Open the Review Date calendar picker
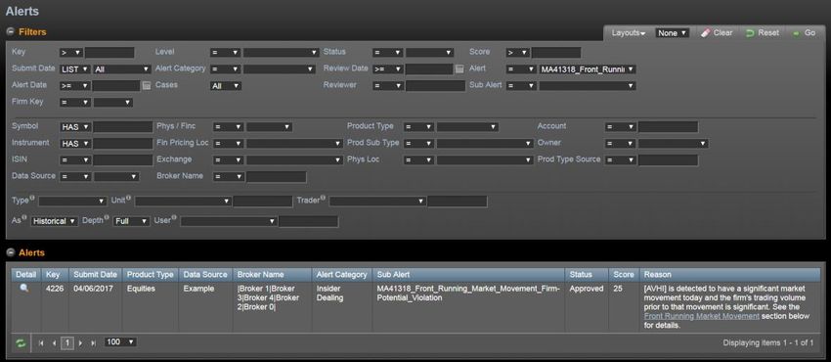831x362 pixels. 459,68
